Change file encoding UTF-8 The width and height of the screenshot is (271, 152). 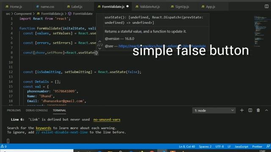pos(219,147)
